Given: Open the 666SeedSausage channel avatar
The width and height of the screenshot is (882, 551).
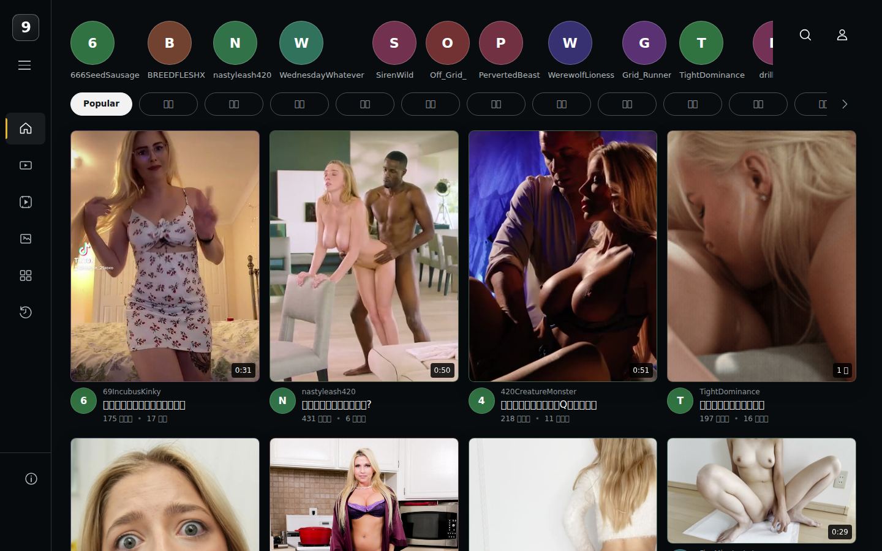Looking at the screenshot, I should [92, 43].
